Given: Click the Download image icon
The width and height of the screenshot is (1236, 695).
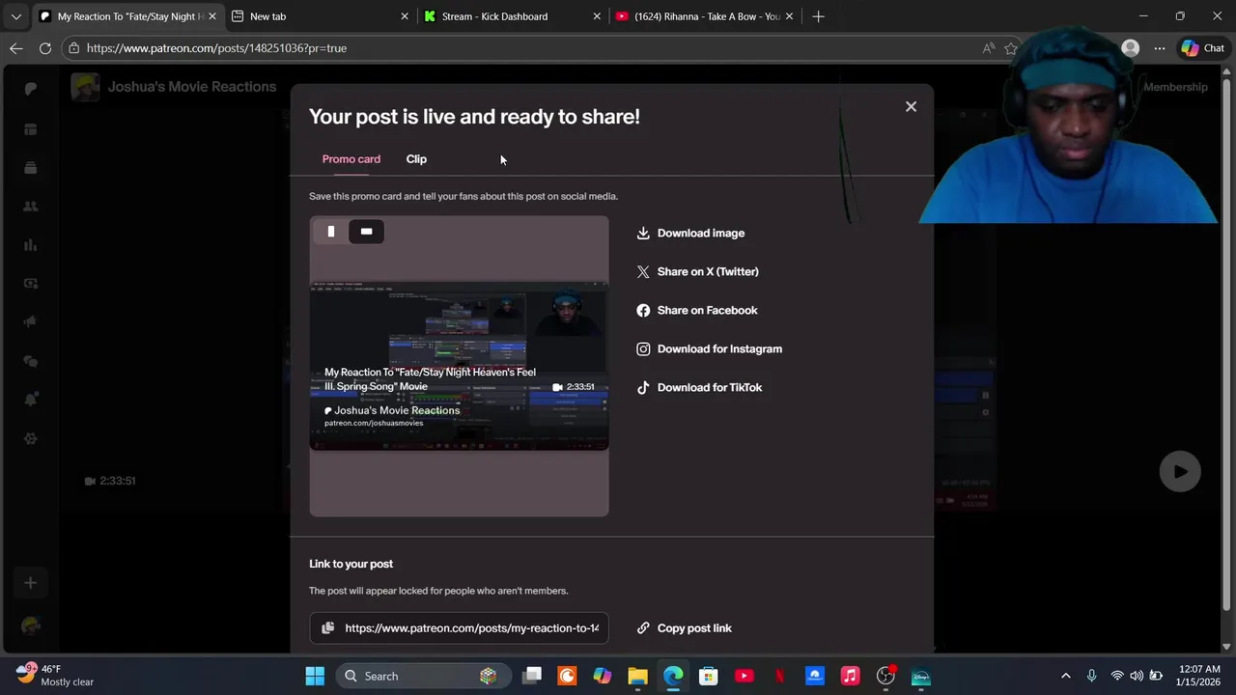Looking at the screenshot, I should [643, 233].
